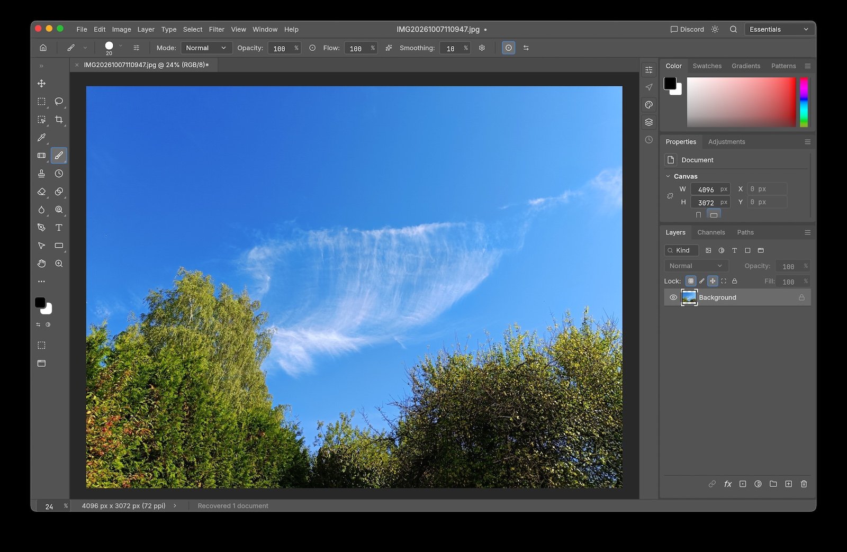Screen dimensions: 847x552
Task: Collapse the Canvas section
Action: click(x=668, y=176)
